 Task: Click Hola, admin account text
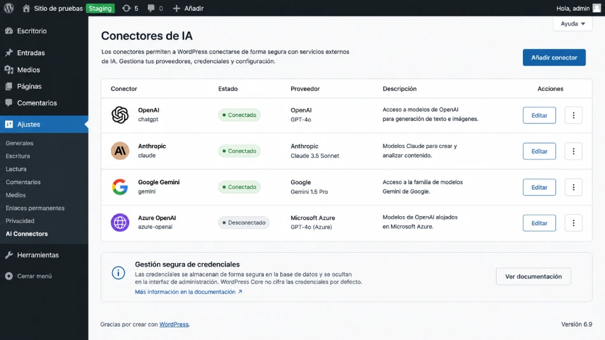tap(573, 8)
